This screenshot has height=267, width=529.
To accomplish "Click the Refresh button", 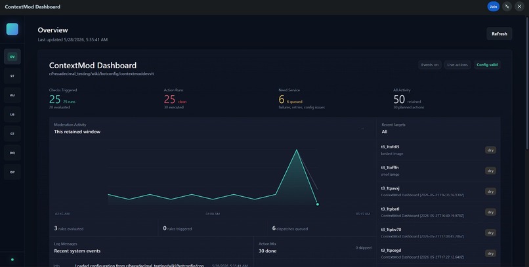I will 499,33.
